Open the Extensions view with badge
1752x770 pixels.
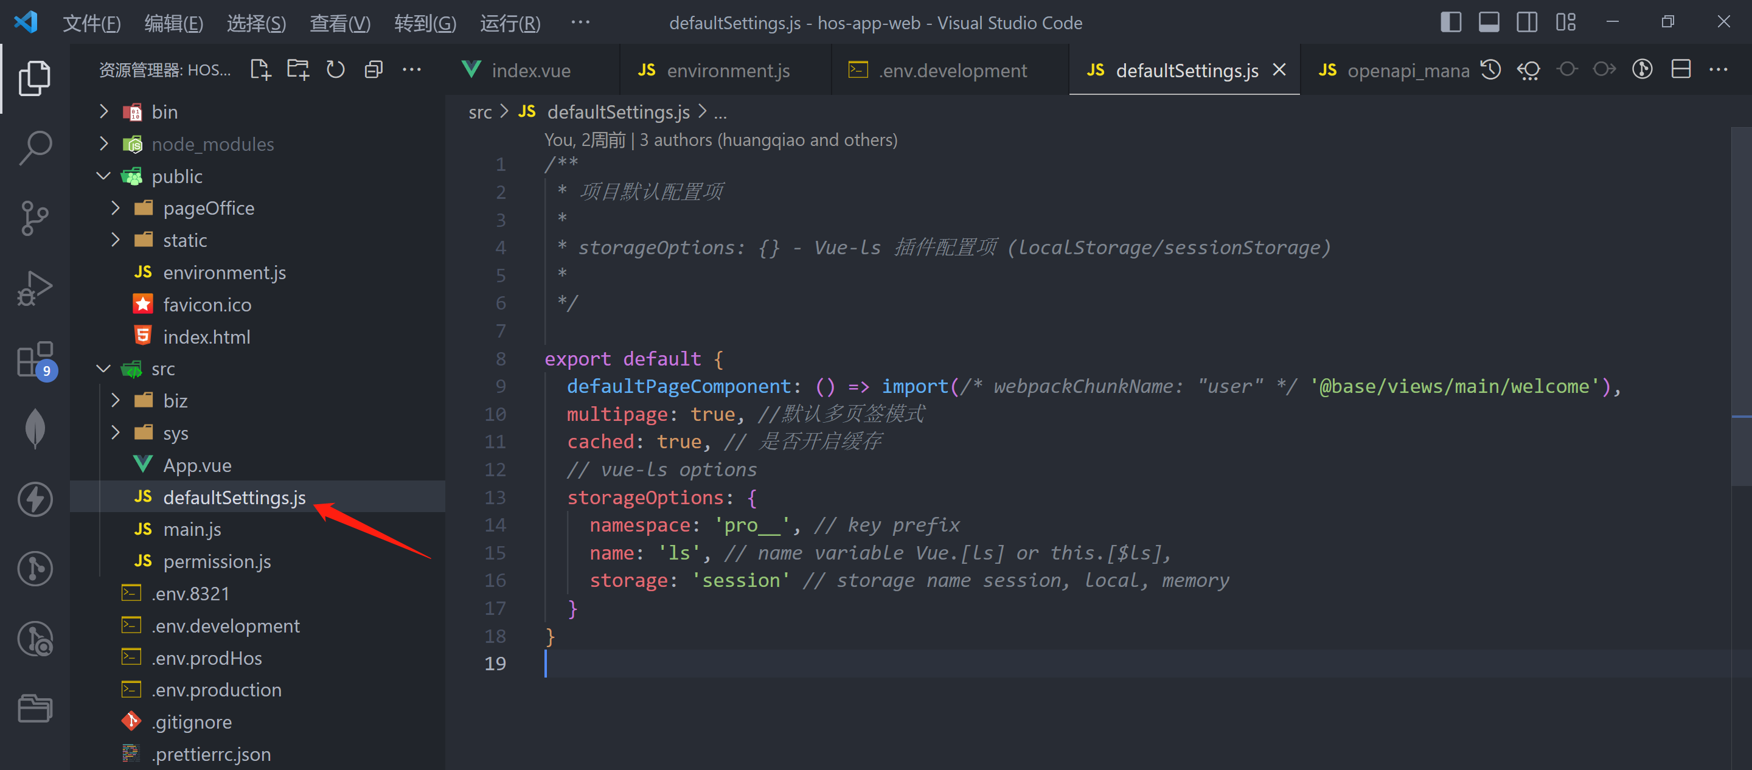pyautogui.click(x=35, y=359)
